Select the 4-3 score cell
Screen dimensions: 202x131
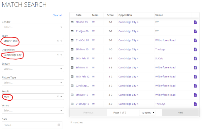pyautogui.click(x=110, y=67)
